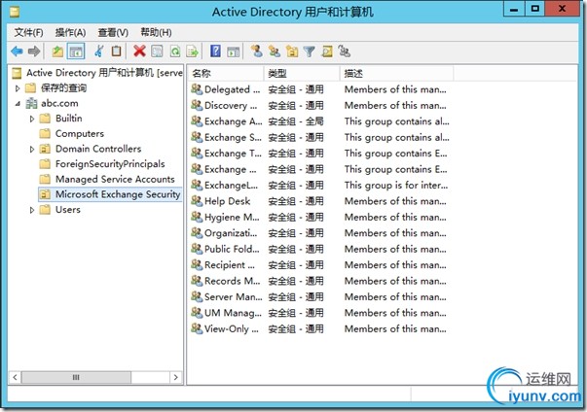This screenshot has height=412, width=587.
Task: Toggle the action pane icon
Action: point(234,51)
